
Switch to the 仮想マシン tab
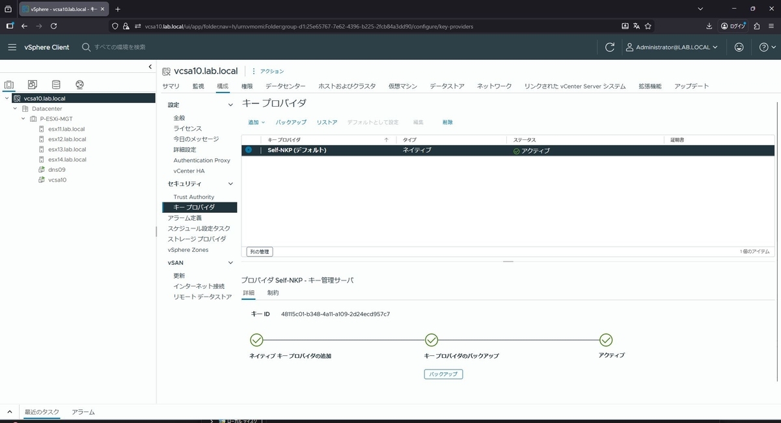(403, 86)
